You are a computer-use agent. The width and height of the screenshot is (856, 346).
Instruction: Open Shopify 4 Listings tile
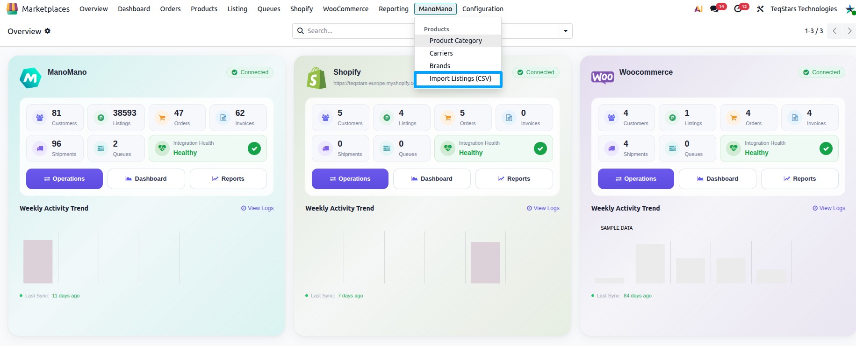point(402,118)
